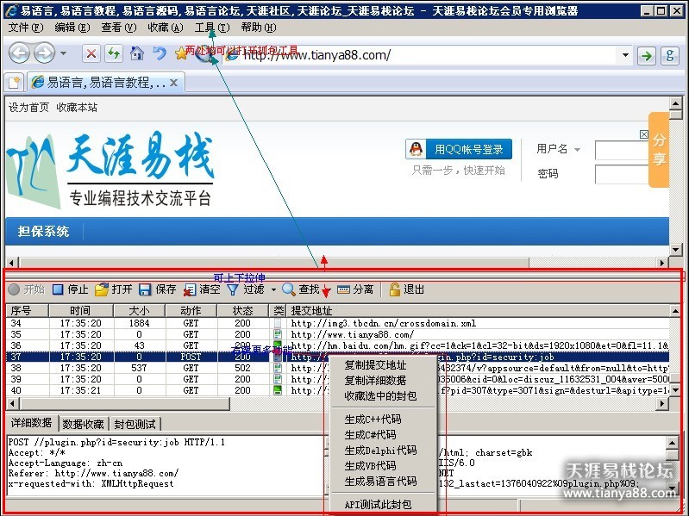This screenshot has height=516, width=689.
Task: Click the browser Forward arrow button
Action: tap(44, 53)
